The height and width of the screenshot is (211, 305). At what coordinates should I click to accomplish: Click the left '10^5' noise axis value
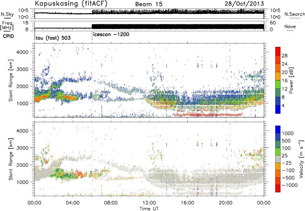[x=23, y=11]
